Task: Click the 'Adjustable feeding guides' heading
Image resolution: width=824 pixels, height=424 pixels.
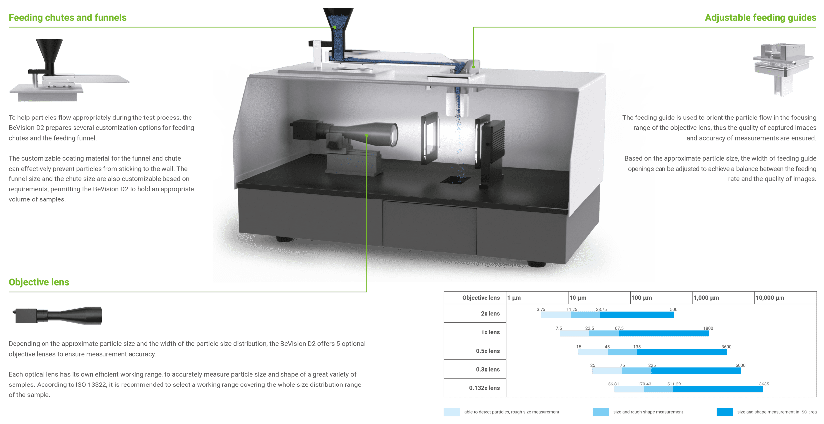Action: 760,17
